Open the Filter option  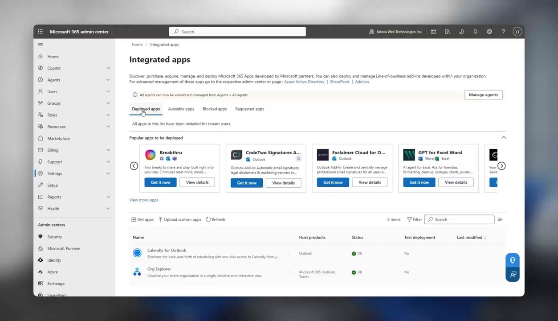point(414,219)
